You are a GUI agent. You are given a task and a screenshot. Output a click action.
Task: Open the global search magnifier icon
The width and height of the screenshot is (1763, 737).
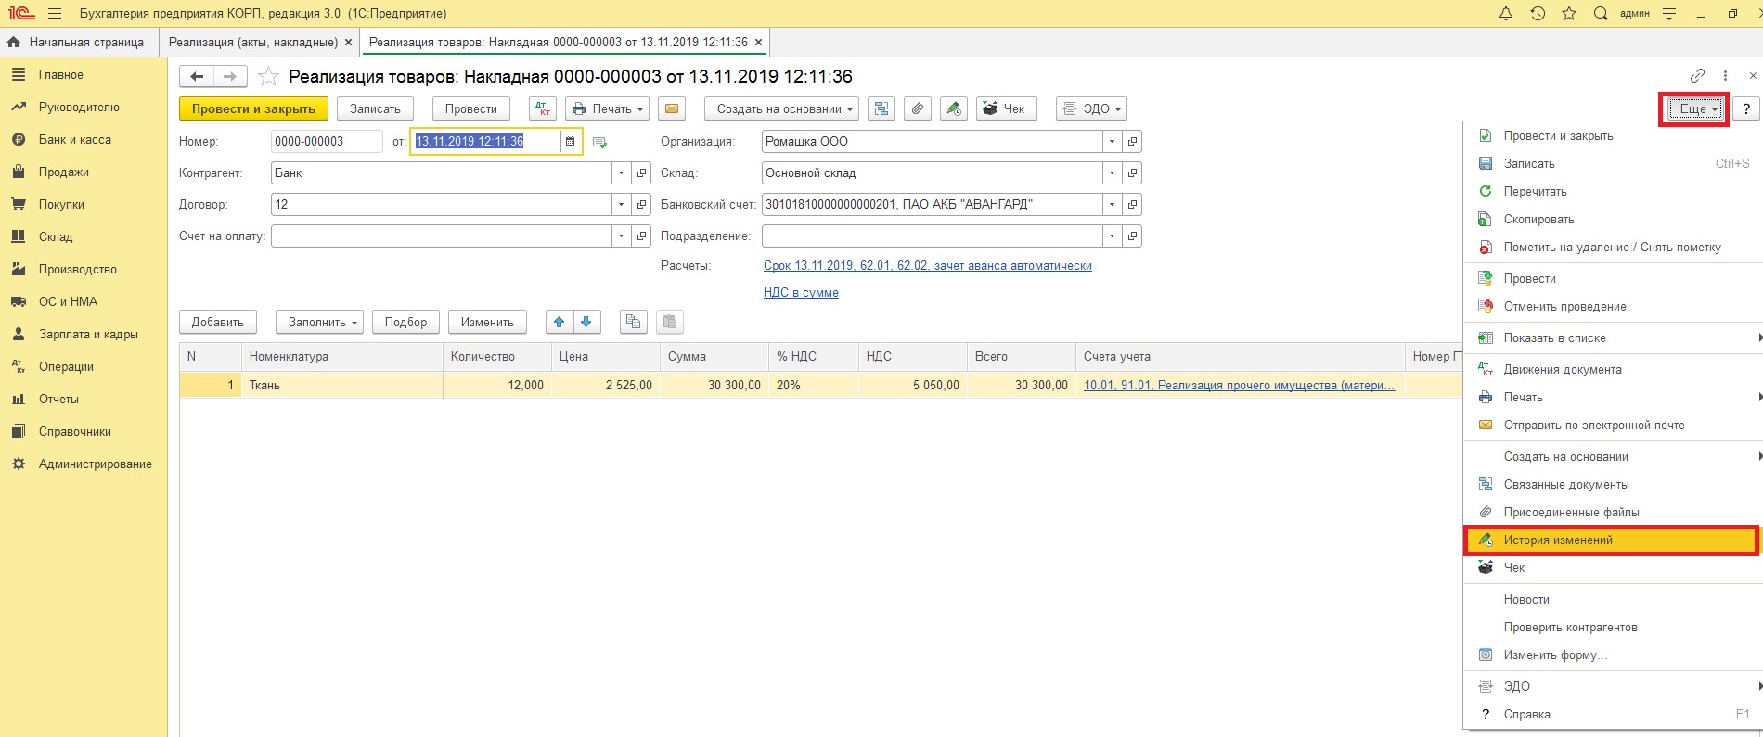click(1601, 14)
